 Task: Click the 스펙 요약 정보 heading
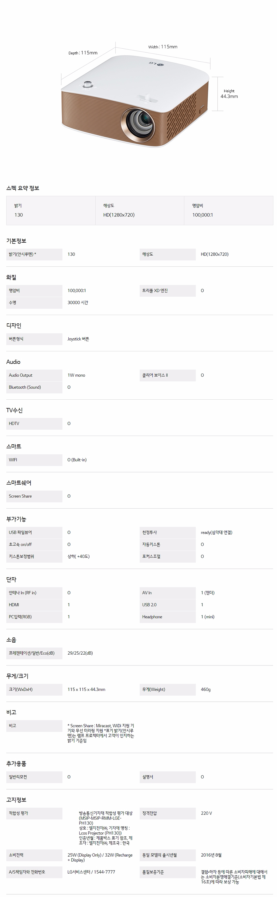pyautogui.click(x=22, y=188)
